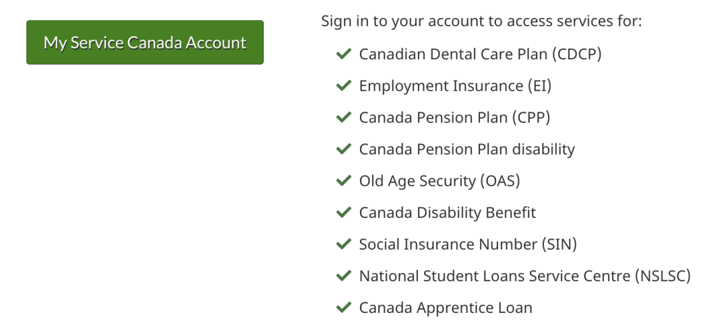Select the Employment Insurance (EI) list item
This screenshot has height=325, width=728.
[455, 85]
